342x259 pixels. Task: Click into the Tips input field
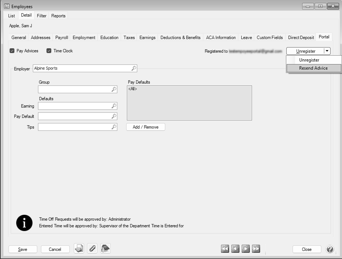74,127
